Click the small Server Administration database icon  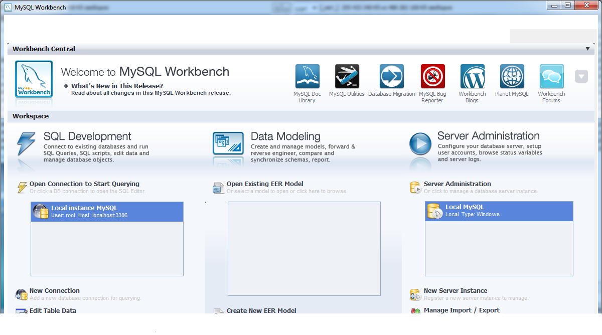coord(415,188)
